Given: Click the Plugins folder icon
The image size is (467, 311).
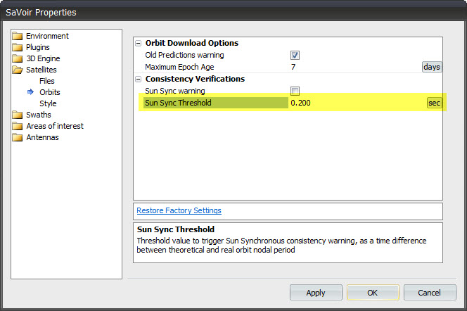Looking at the screenshot, I should (18, 48).
